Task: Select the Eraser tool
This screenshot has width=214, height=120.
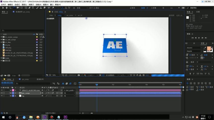Action: pyautogui.click(x=44, y=8)
